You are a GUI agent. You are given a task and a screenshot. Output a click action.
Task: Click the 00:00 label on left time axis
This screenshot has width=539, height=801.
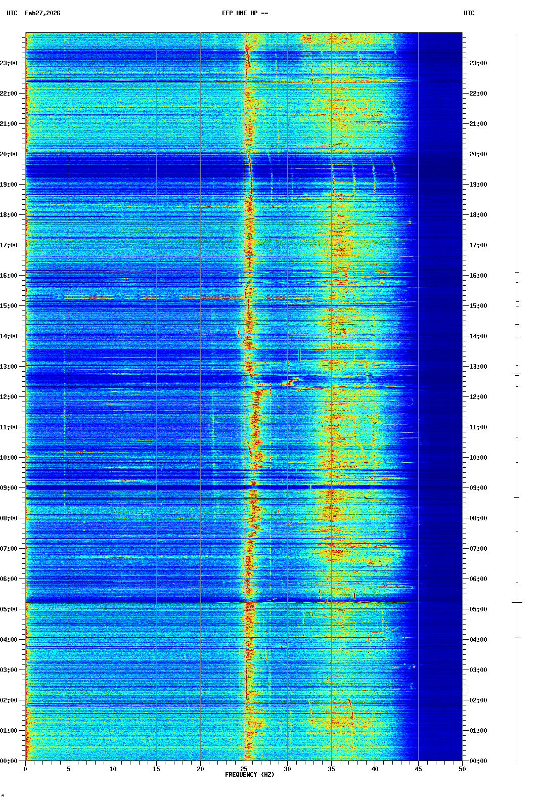click(9, 761)
